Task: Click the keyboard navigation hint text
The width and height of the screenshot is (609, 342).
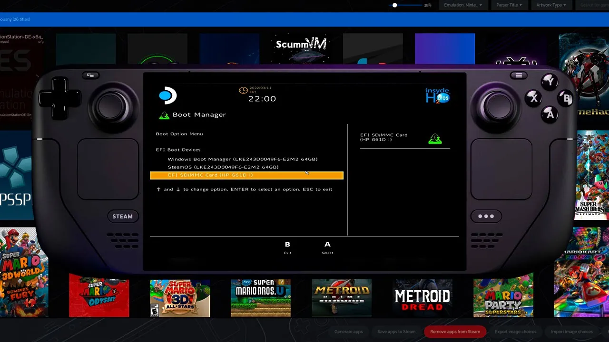Action: coord(245,190)
